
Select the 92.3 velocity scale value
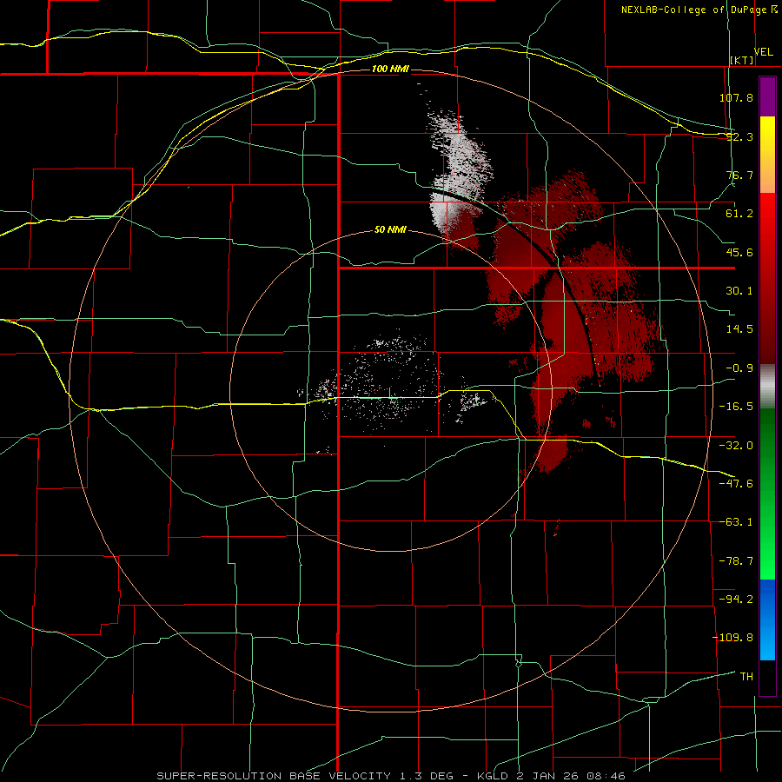click(739, 136)
